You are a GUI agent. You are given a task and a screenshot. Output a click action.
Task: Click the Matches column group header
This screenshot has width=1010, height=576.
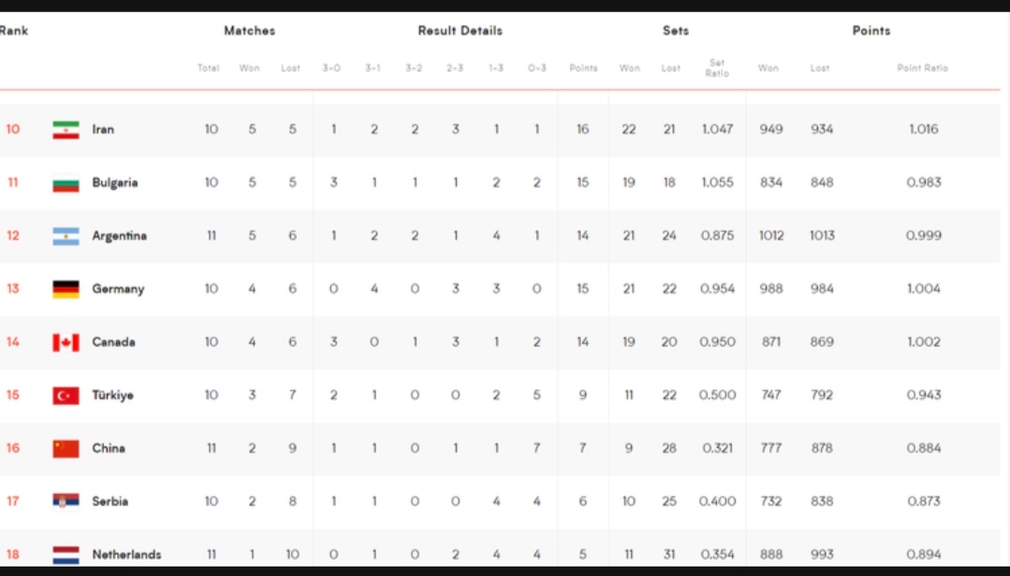point(249,31)
